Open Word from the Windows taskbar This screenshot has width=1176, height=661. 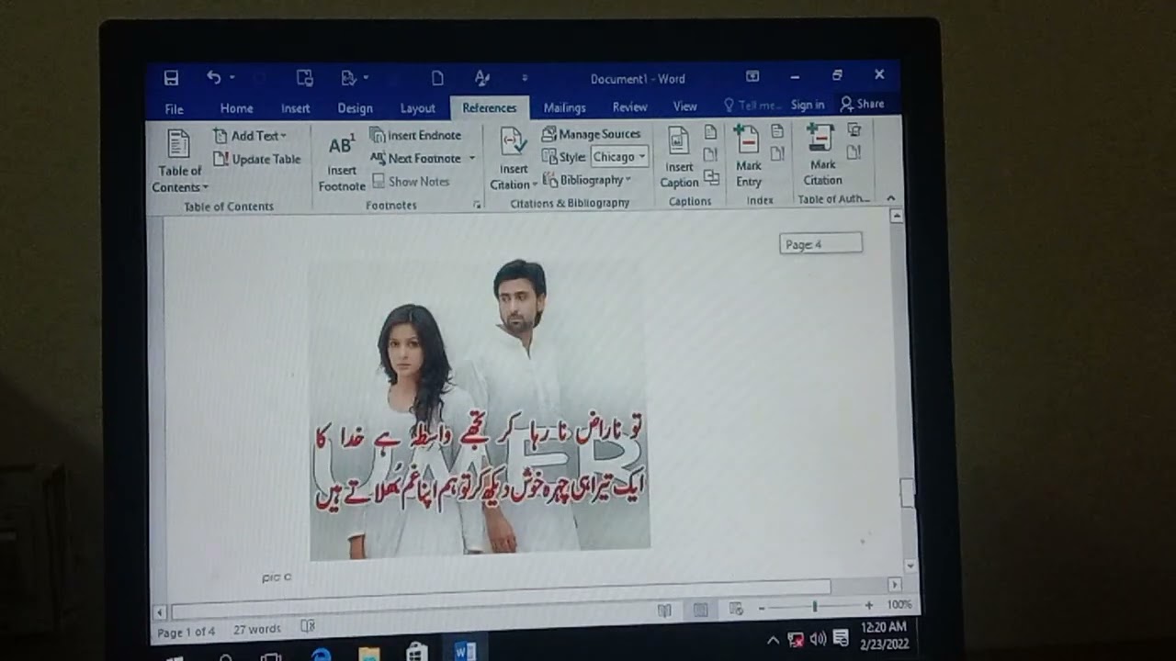coord(464,652)
